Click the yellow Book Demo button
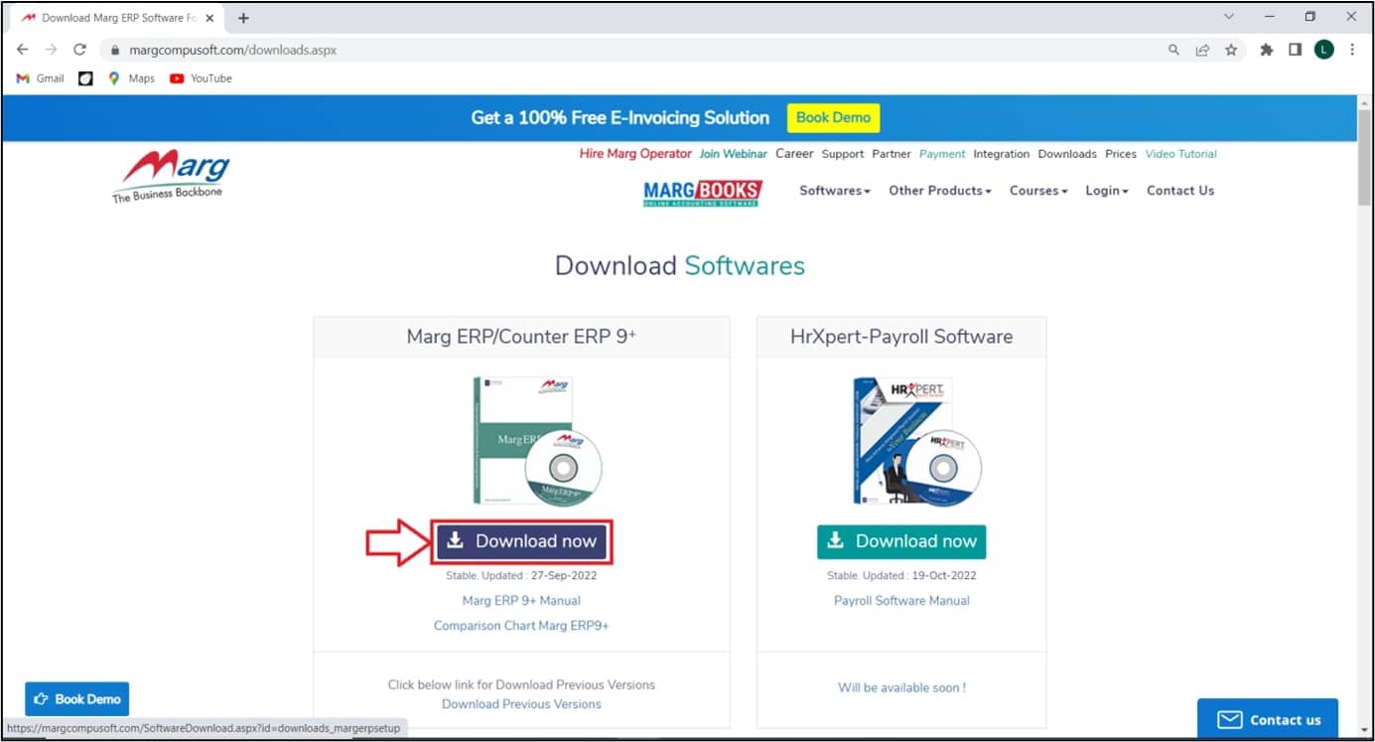Screen dimensions: 1375x742 833,117
